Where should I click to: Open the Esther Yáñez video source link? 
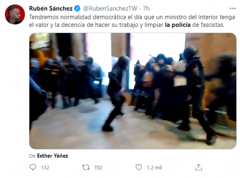(53, 156)
